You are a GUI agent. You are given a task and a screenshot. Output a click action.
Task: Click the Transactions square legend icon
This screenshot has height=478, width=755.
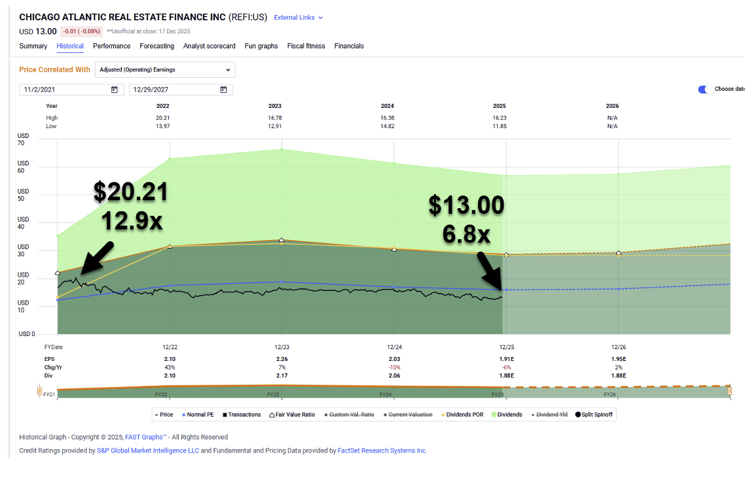224,415
